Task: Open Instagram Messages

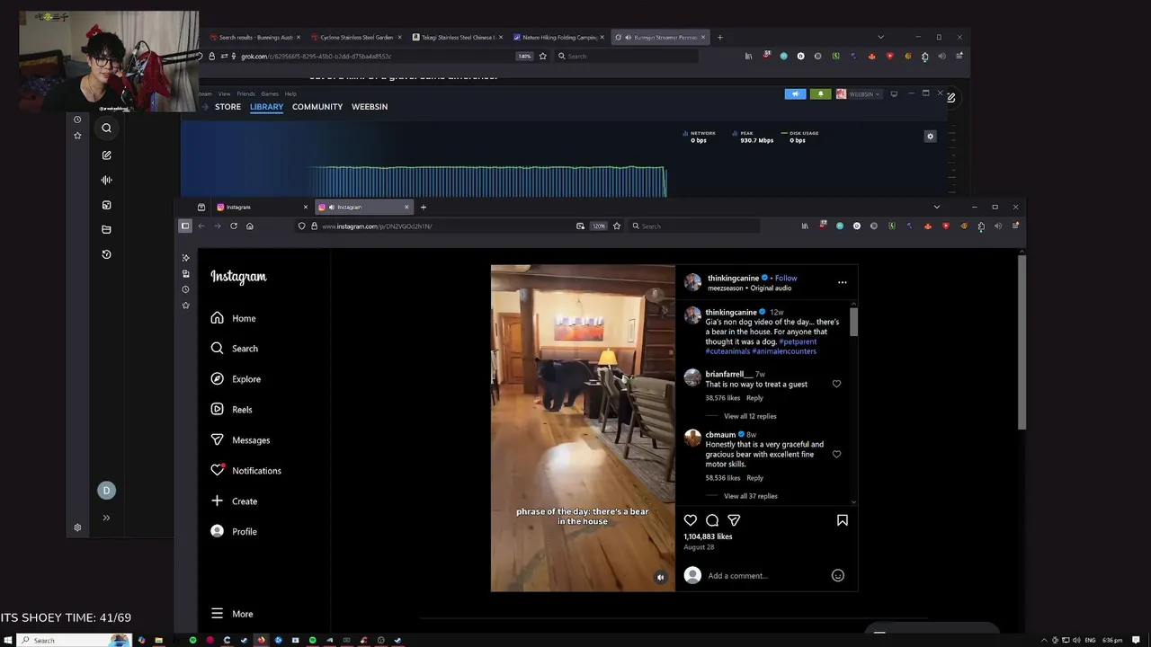Action: (x=240, y=440)
